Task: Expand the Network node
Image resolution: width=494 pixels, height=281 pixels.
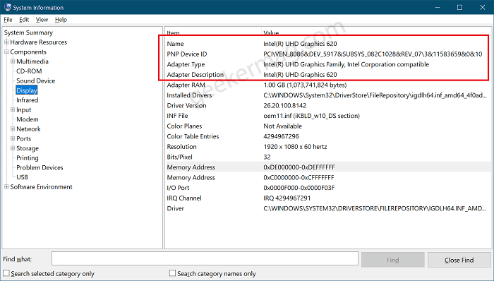Action: pyautogui.click(x=13, y=128)
